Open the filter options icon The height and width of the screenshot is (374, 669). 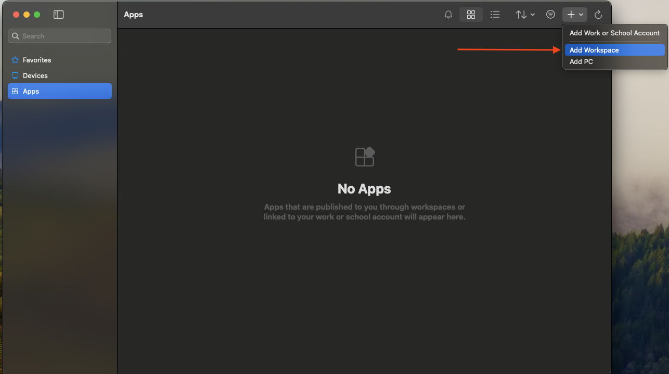(x=550, y=14)
